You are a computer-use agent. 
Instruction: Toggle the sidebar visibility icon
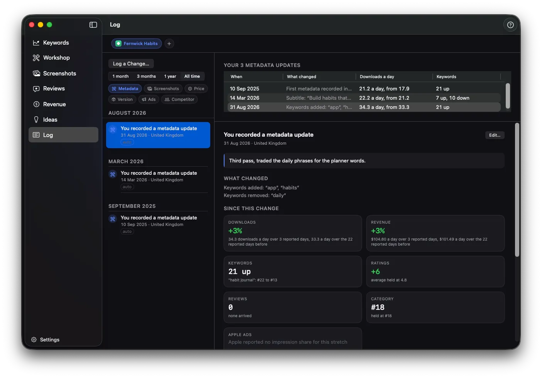pos(93,25)
